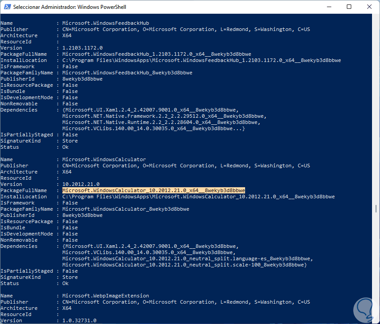The height and width of the screenshot is (324, 380).
Task: Click the WindowsCalculator InstallLocation path
Action: [x=199, y=197]
